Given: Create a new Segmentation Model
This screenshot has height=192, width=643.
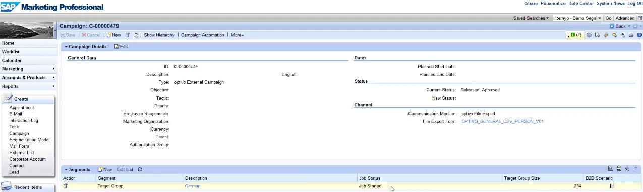Looking at the screenshot, I should pos(29,140).
